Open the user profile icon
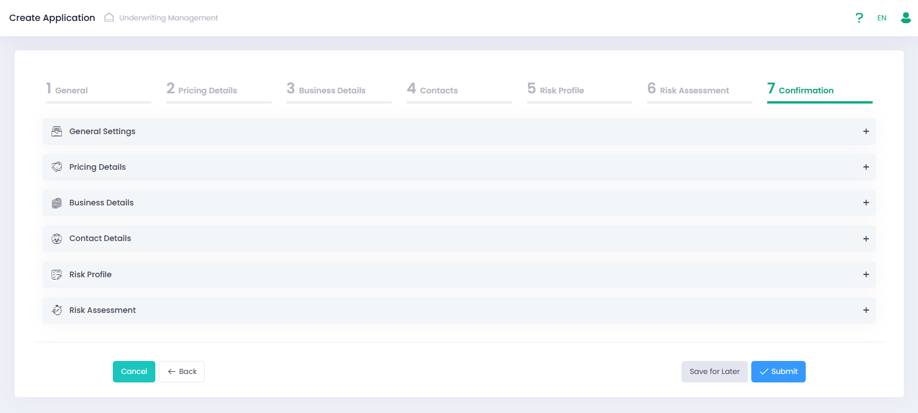The height and width of the screenshot is (413, 918). coord(906,18)
